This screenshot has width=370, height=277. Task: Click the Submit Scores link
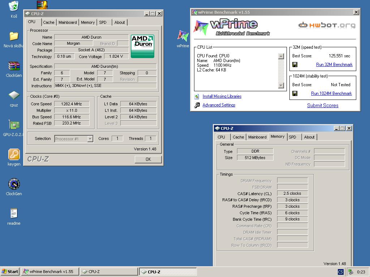323,106
